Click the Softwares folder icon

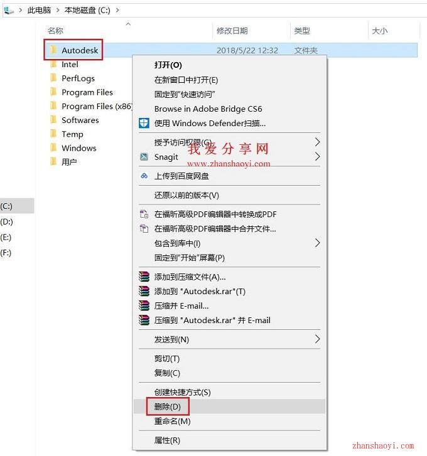click(x=53, y=120)
